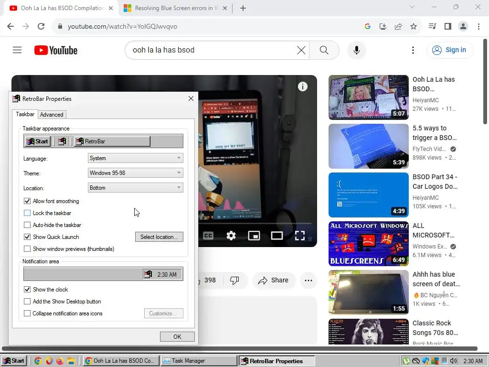The image size is (489, 367).
Task: Toggle subtitles with the CC button
Action: [x=208, y=236]
